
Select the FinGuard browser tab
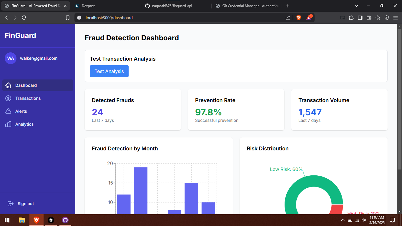click(x=35, y=6)
